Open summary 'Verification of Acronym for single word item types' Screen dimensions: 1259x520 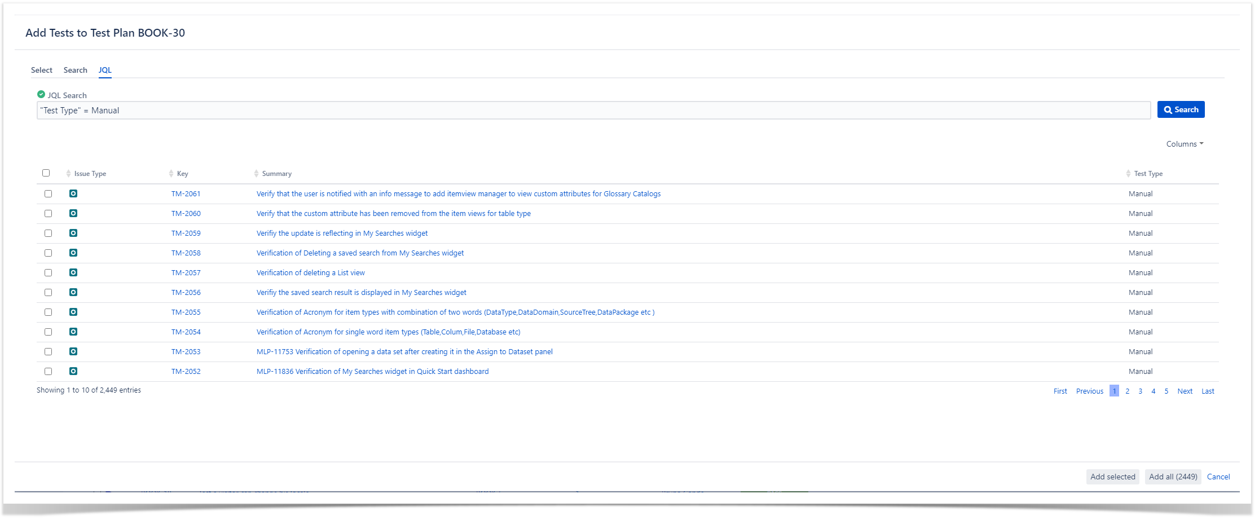click(x=389, y=332)
